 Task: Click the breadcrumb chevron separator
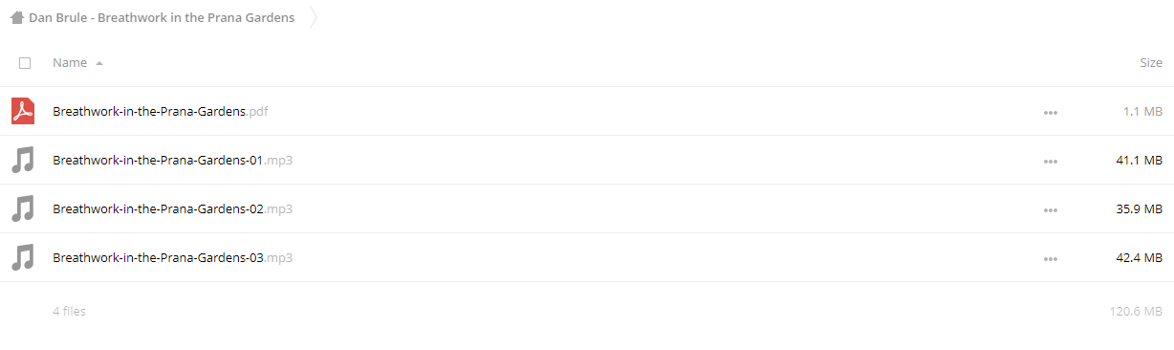click(314, 17)
